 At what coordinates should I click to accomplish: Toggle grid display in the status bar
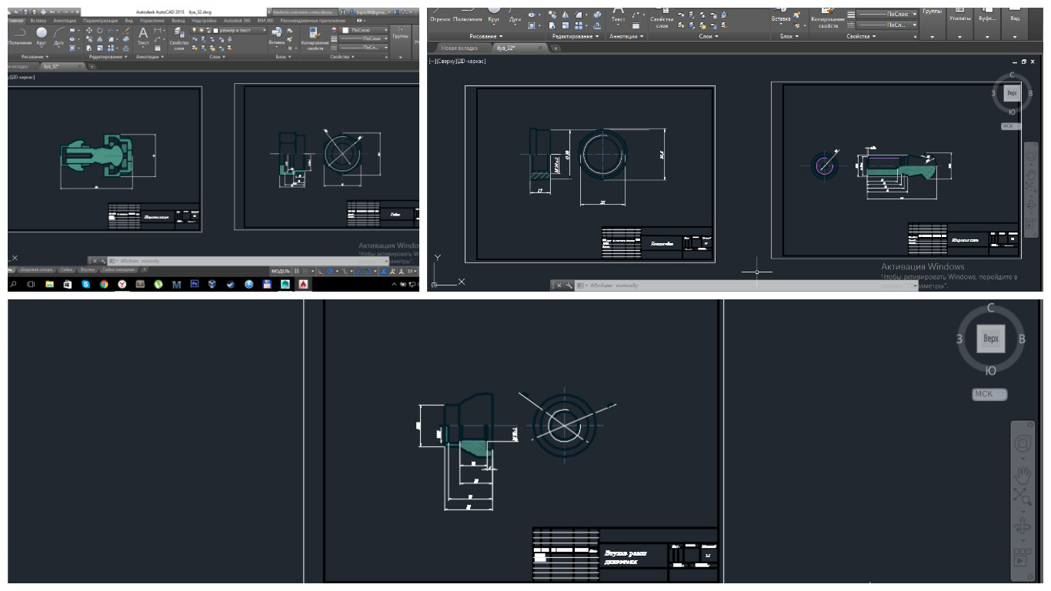point(296,271)
